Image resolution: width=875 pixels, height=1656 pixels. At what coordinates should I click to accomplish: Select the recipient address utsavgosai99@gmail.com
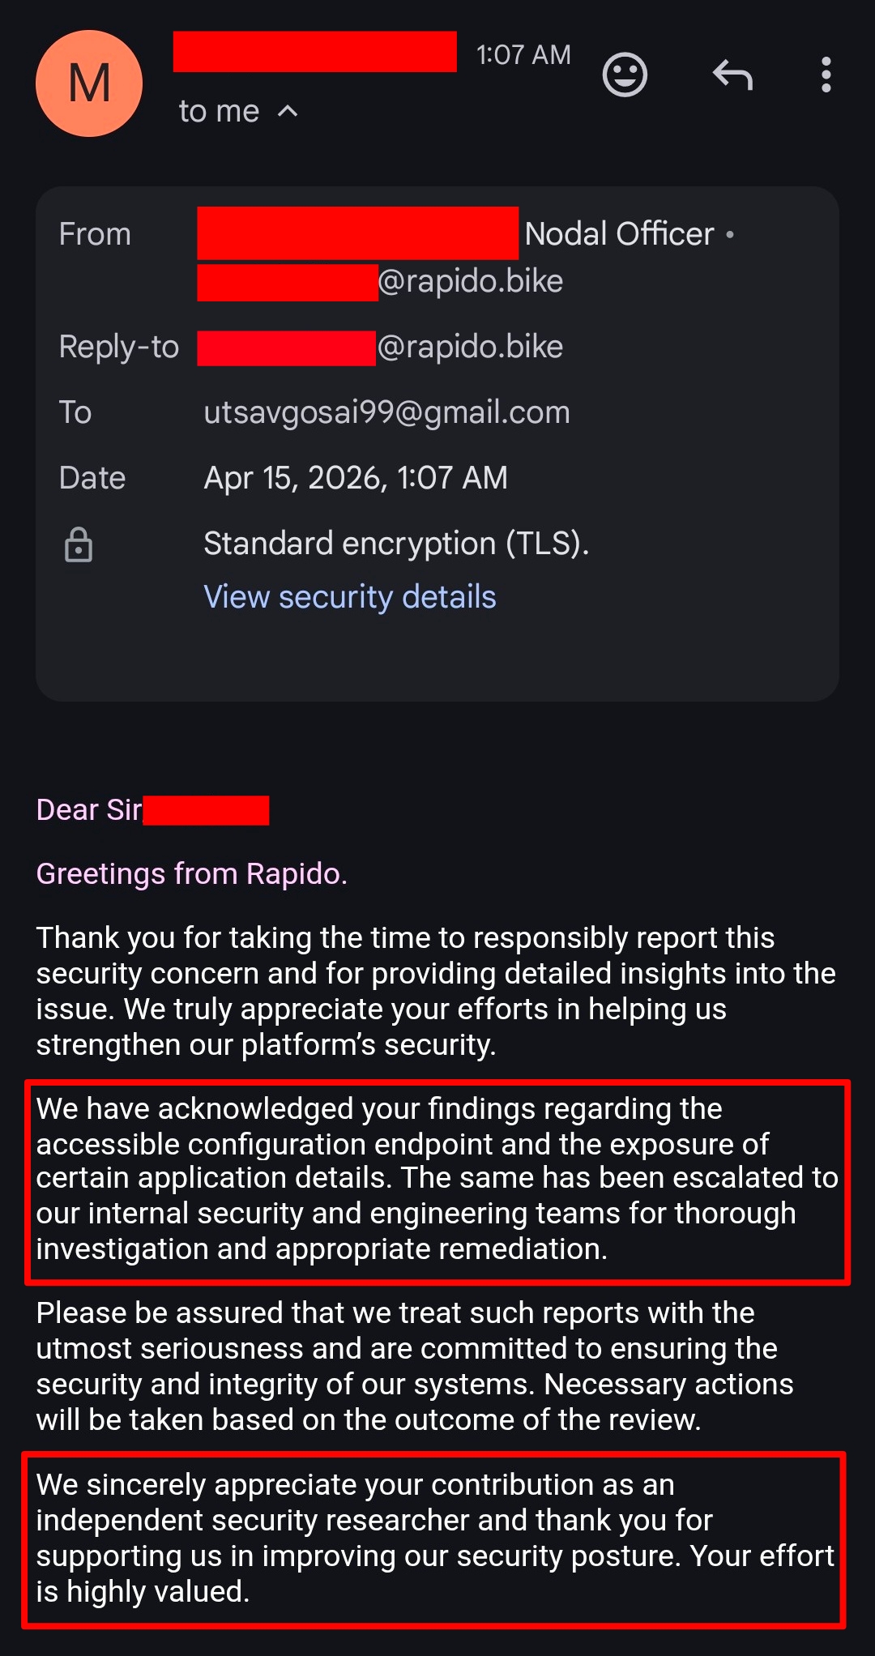(387, 412)
